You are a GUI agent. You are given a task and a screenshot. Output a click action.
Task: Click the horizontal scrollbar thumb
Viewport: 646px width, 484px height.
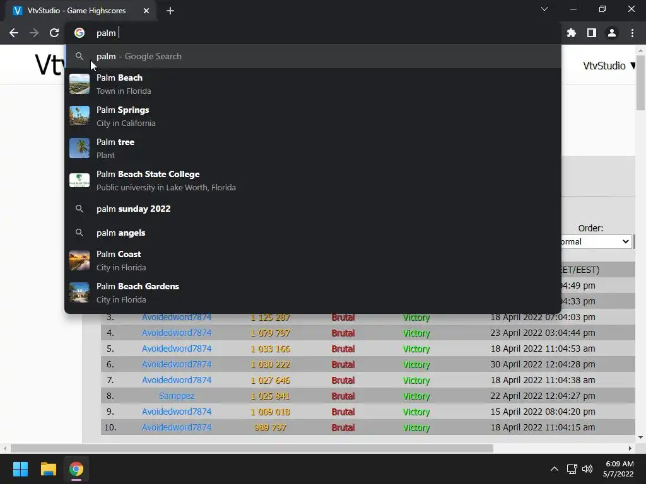coord(252,448)
